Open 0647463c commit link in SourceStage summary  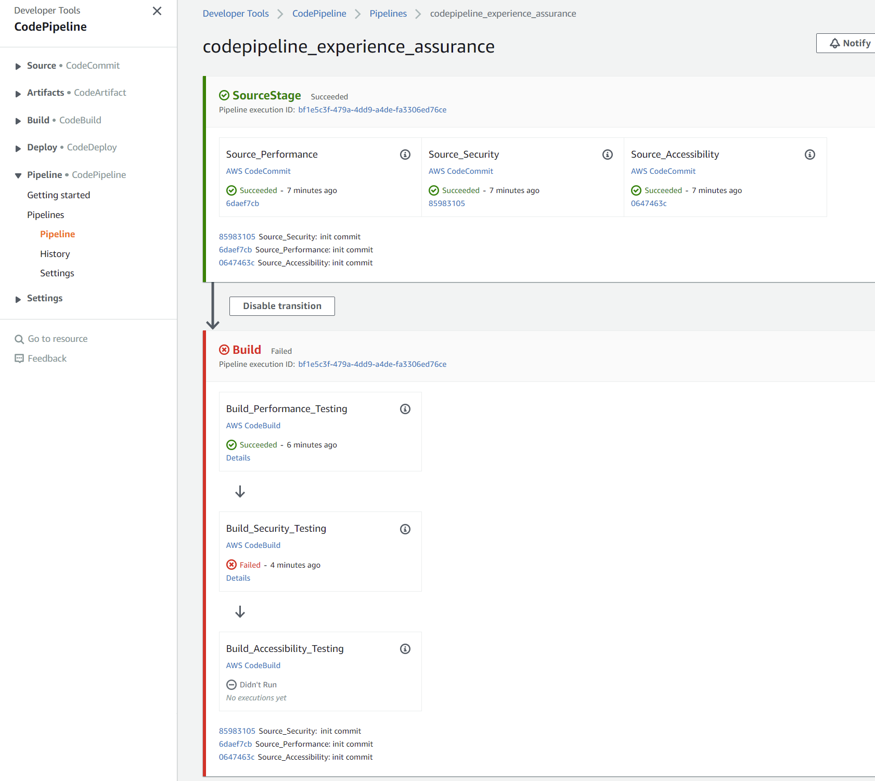pos(237,263)
